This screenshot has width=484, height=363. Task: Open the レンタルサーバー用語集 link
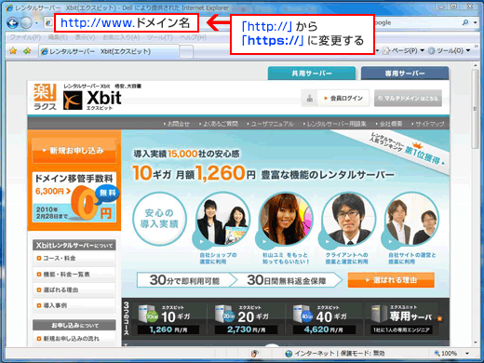click(335, 124)
